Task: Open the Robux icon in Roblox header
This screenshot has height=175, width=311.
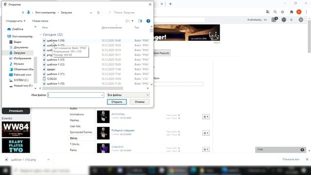Action: 284,19
